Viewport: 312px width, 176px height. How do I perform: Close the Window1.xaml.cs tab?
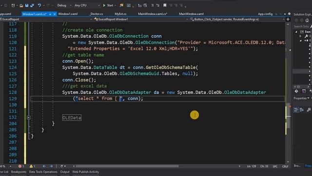click(x=55, y=14)
